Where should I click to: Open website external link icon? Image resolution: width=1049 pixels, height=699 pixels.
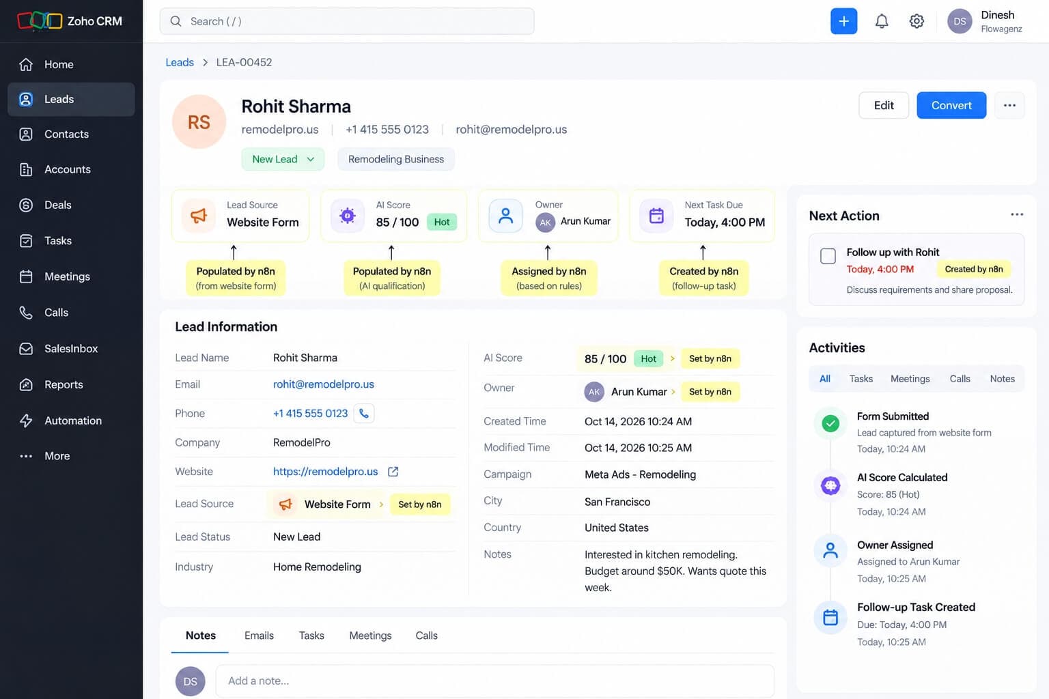point(393,472)
